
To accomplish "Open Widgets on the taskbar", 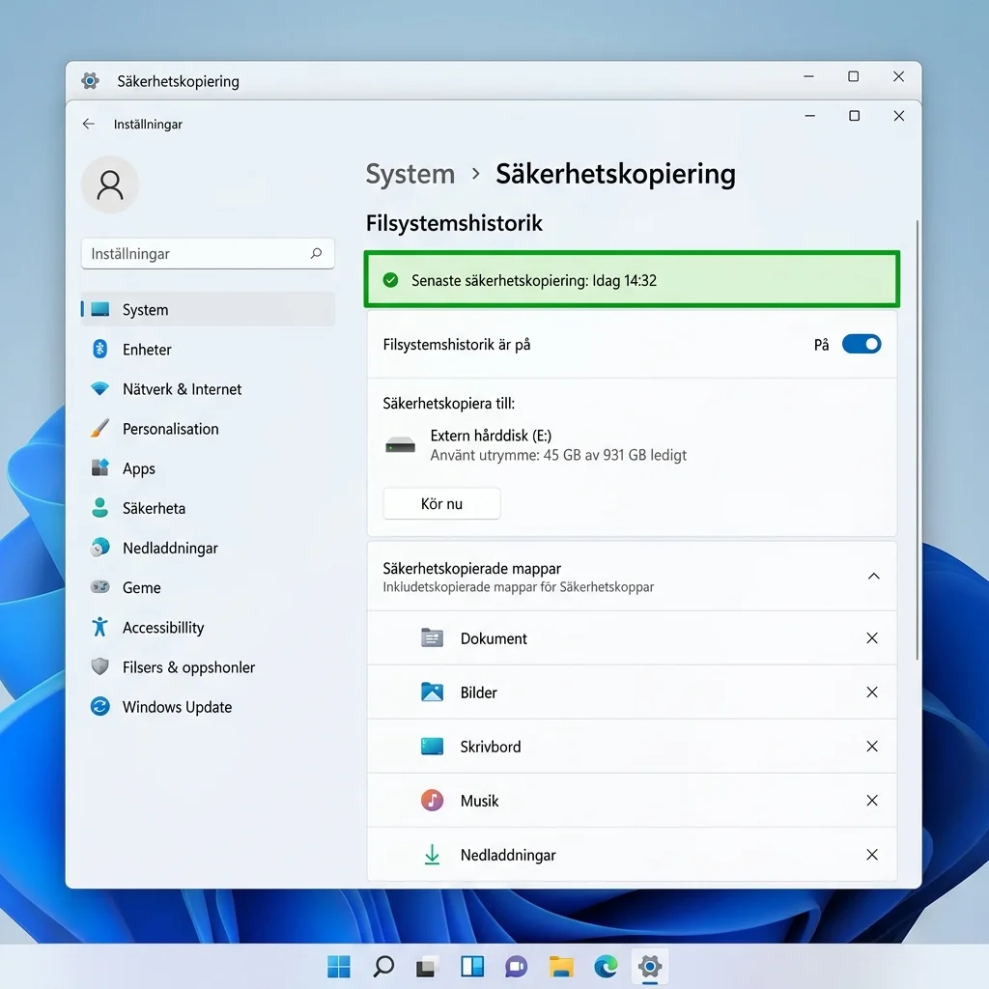I will point(472,966).
